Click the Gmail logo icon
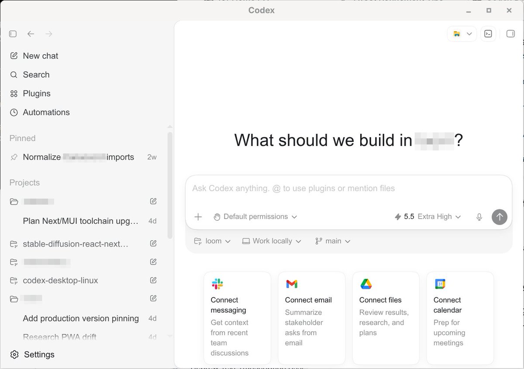The height and width of the screenshot is (369, 524). click(292, 284)
